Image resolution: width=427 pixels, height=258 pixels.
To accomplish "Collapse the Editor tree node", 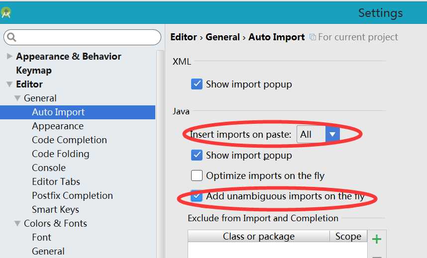I will click(9, 84).
